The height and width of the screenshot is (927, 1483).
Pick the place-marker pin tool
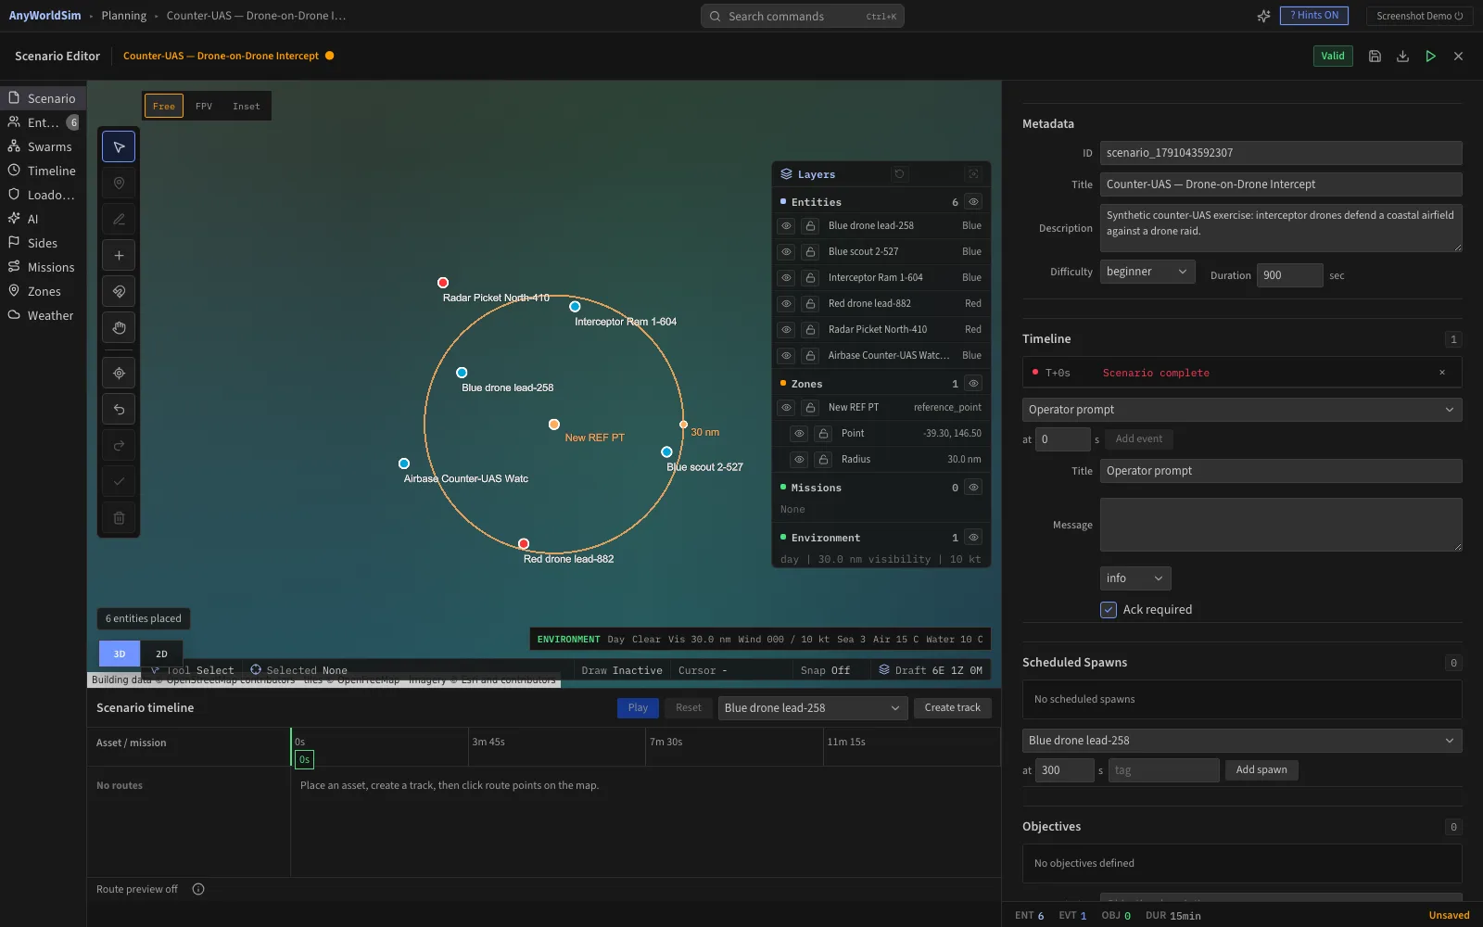[119, 183]
